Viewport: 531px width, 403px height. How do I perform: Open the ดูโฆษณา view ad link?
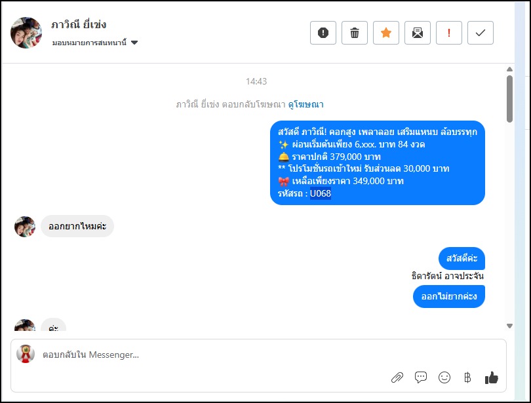tap(305, 104)
